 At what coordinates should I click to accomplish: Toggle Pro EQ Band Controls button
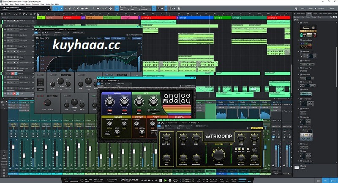click(x=68, y=38)
